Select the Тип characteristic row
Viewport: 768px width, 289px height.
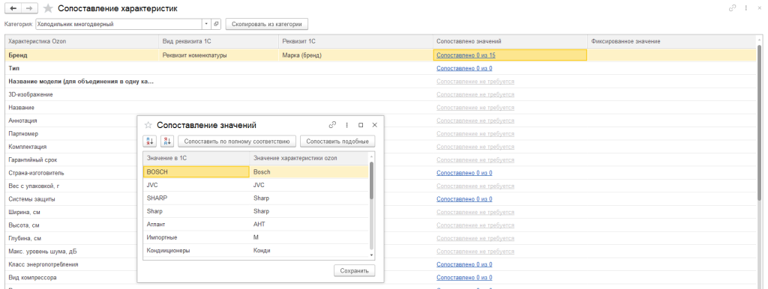pos(82,68)
